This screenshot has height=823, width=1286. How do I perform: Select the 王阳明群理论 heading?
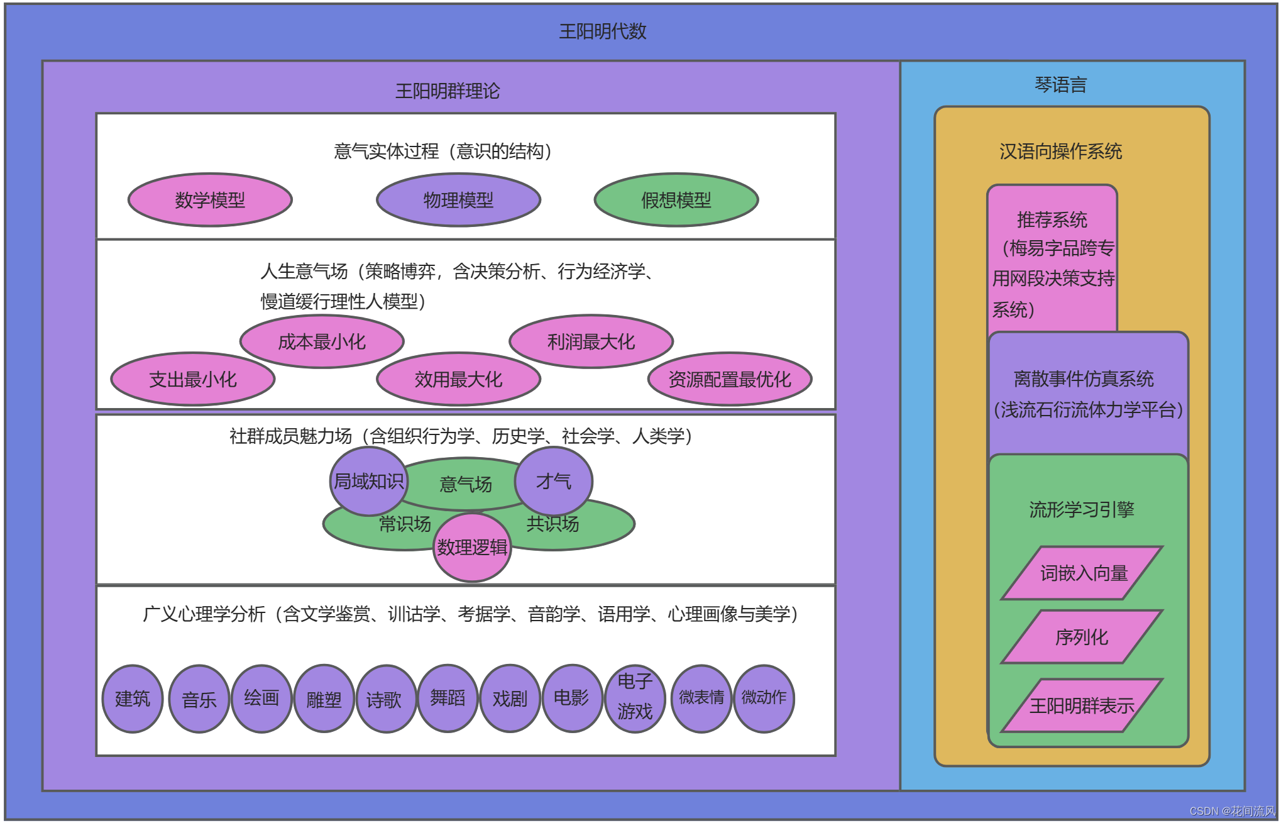(x=448, y=91)
